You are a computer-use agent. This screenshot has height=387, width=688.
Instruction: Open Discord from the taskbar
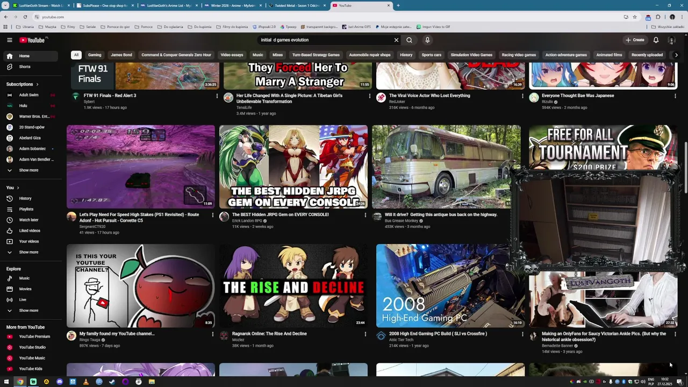(x=59, y=382)
